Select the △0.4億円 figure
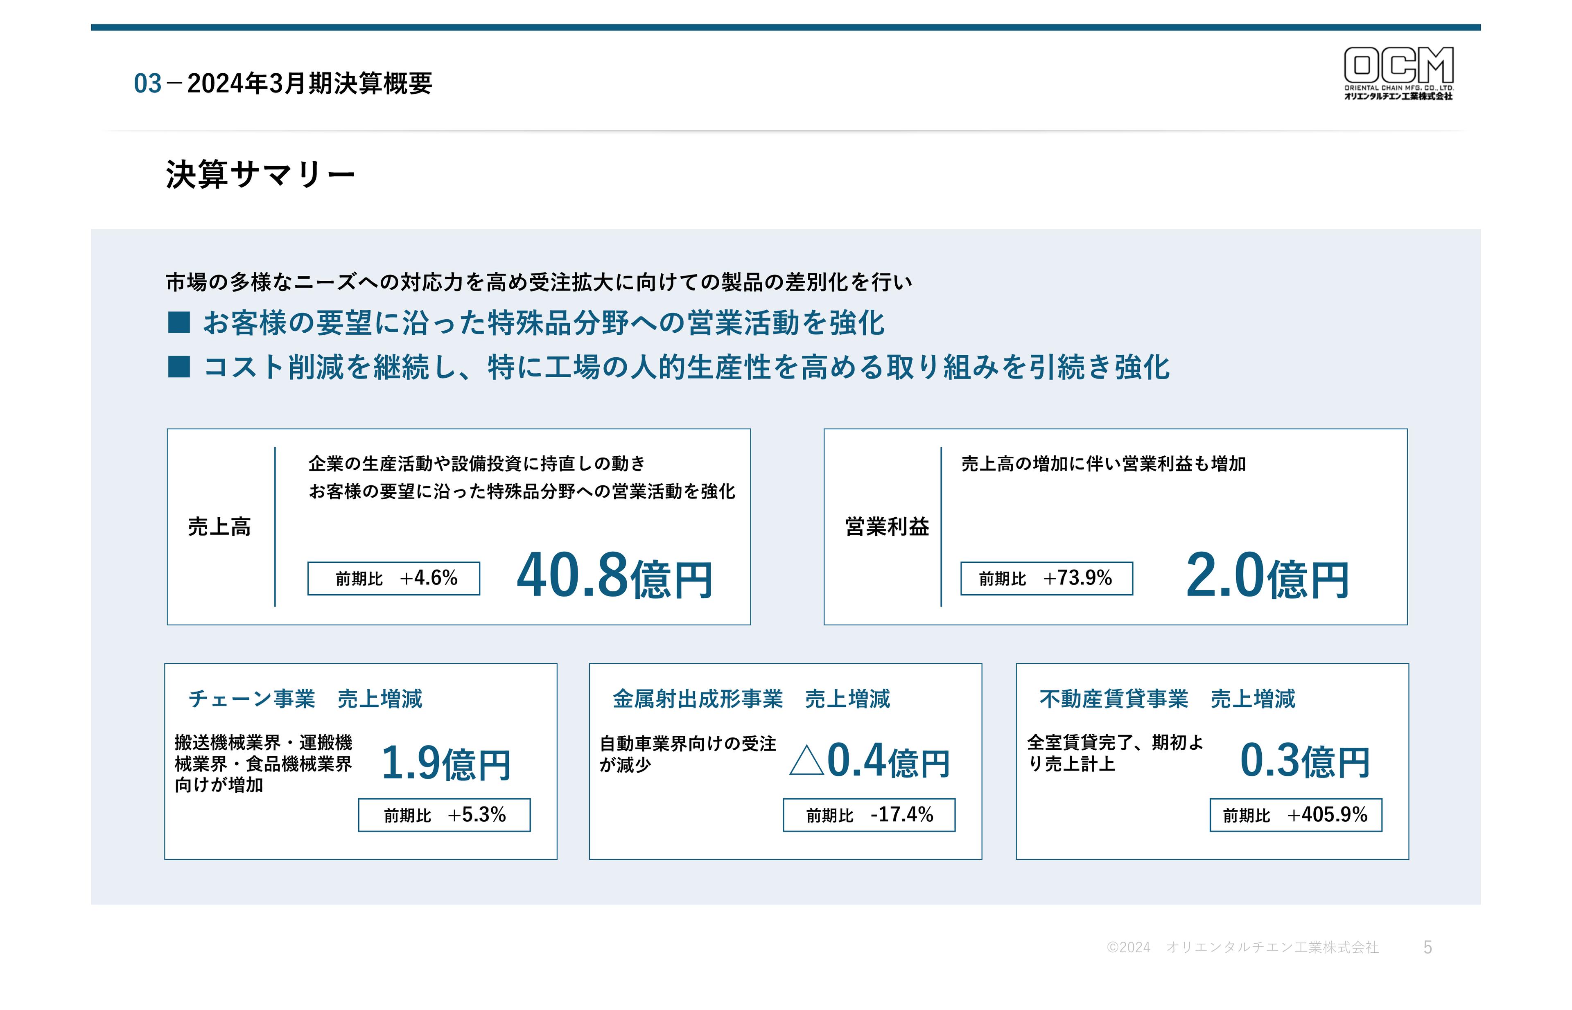This screenshot has width=1572, height=1010. [870, 761]
